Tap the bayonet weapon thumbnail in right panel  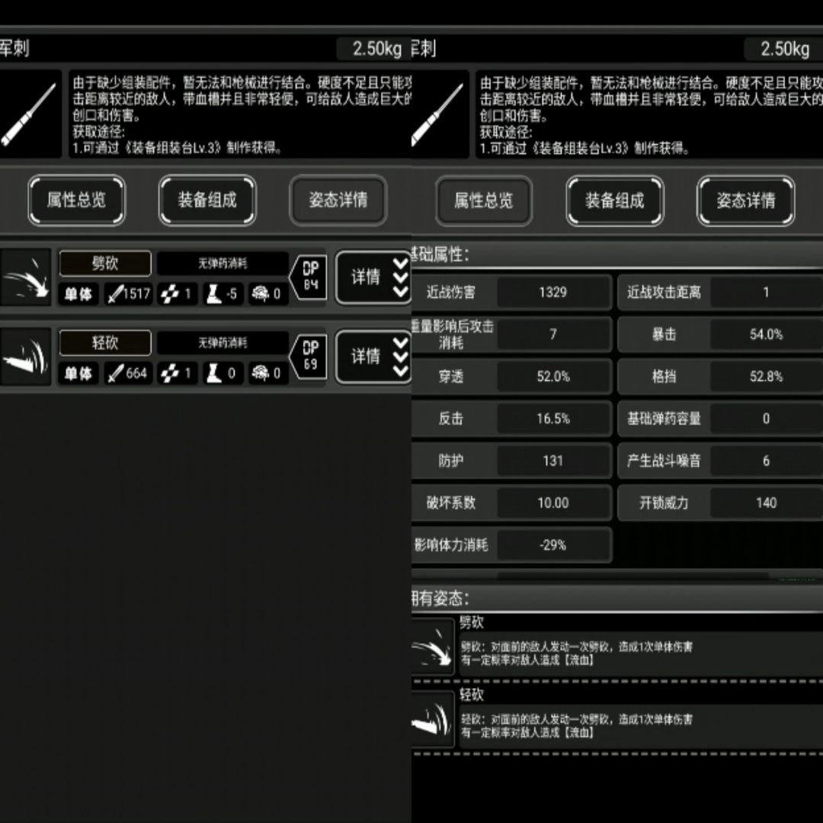pyautogui.click(x=439, y=114)
